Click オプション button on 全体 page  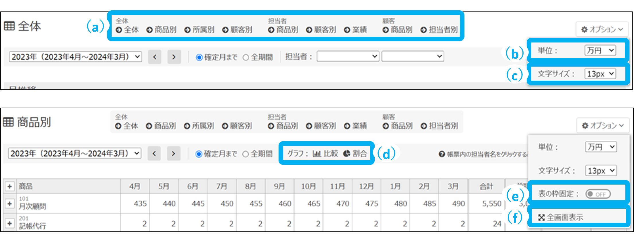[x=602, y=29]
